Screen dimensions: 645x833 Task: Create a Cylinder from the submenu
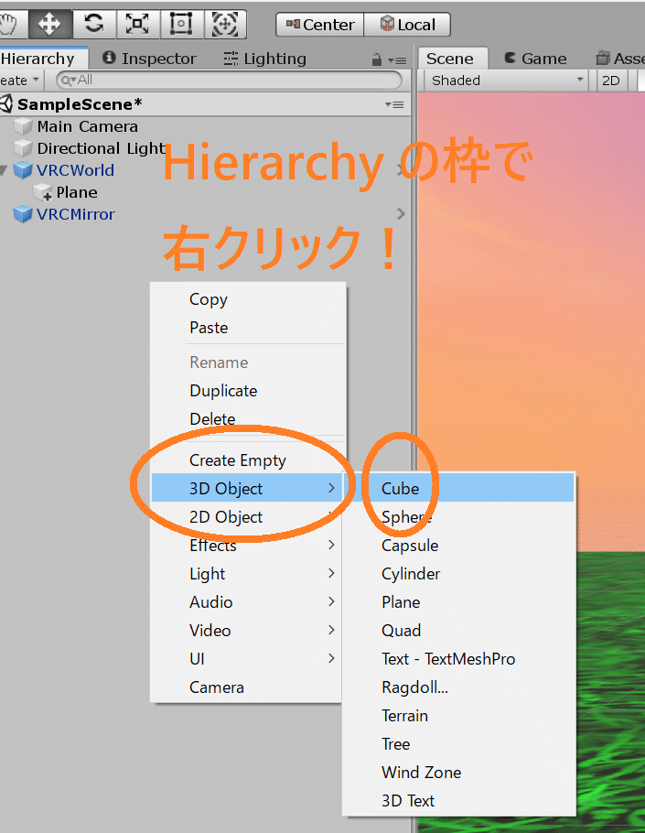[x=459, y=574]
